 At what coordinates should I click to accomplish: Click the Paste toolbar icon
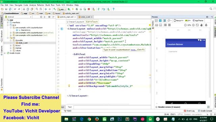click(x=32, y=9)
